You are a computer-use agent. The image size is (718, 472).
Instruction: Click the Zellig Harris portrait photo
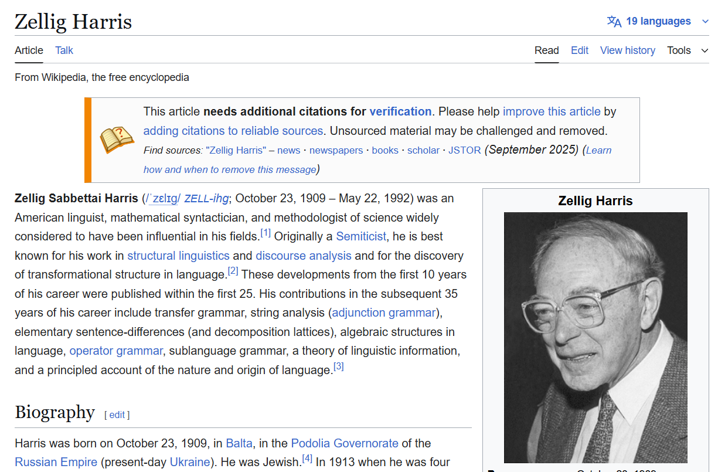pyautogui.click(x=595, y=337)
